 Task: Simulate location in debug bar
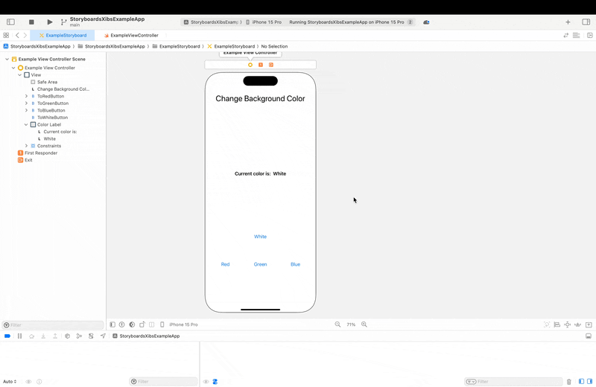click(103, 336)
